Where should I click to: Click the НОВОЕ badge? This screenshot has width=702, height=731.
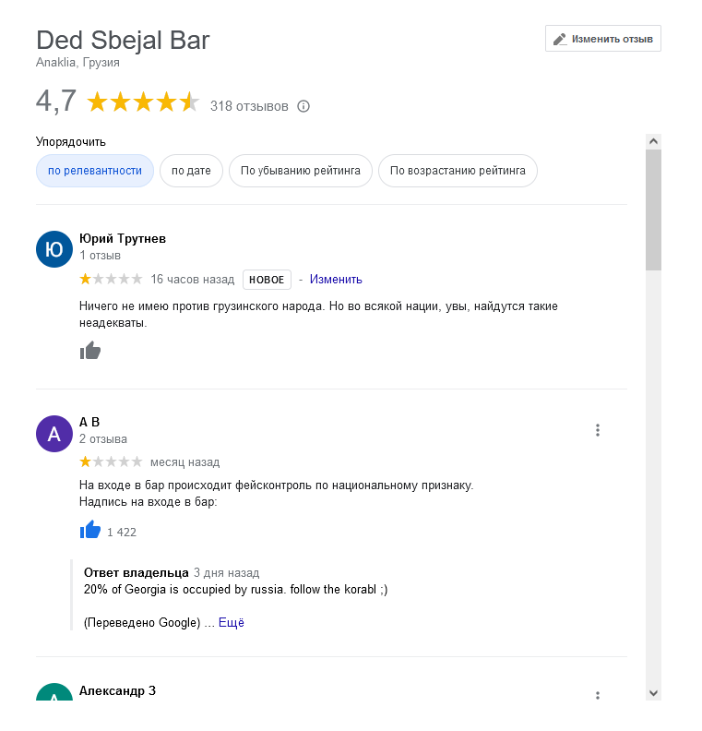pos(267,280)
